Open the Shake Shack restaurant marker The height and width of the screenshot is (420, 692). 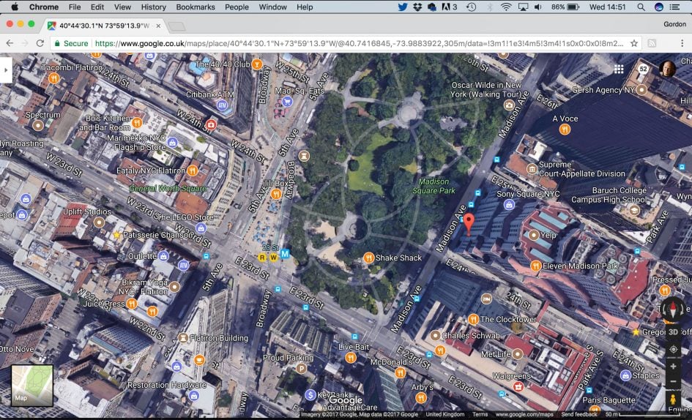coord(369,258)
